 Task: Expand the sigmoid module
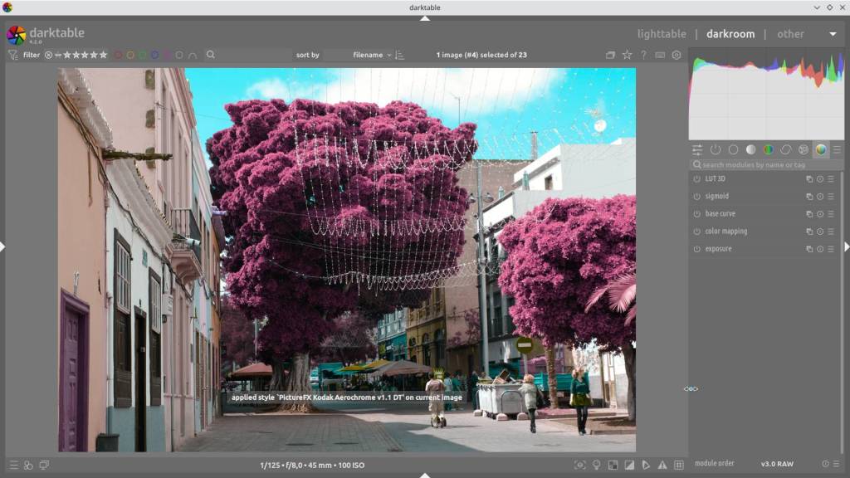[716, 196]
